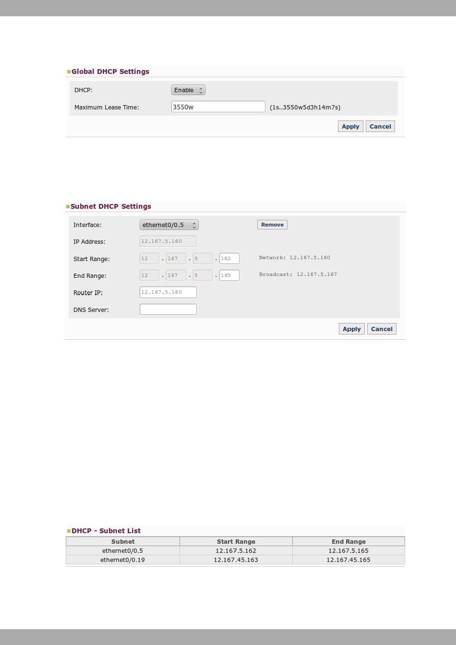
Task: Click the lease time range hint text
Action: 305,107
